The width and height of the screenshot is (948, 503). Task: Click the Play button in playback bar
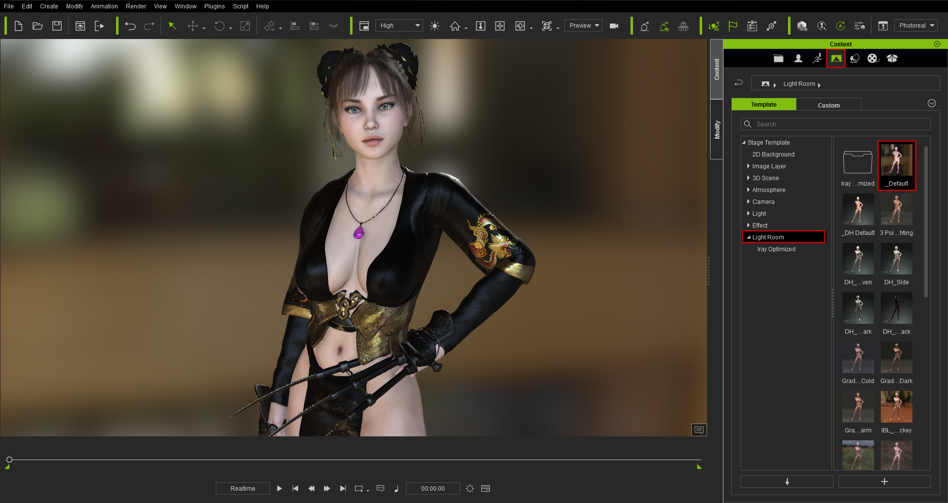click(279, 488)
